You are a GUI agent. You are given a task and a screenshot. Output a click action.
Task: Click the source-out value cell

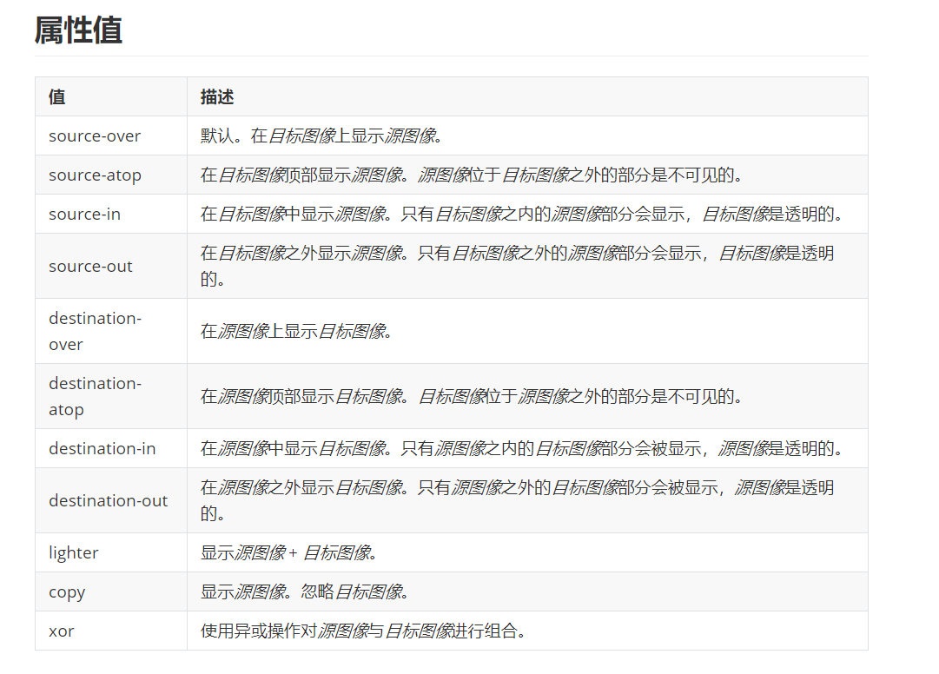coord(90,266)
